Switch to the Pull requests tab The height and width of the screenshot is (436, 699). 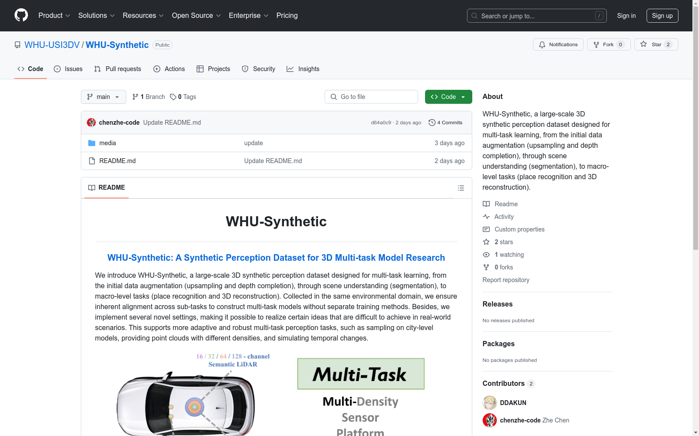pyautogui.click(x=118, y=69)
